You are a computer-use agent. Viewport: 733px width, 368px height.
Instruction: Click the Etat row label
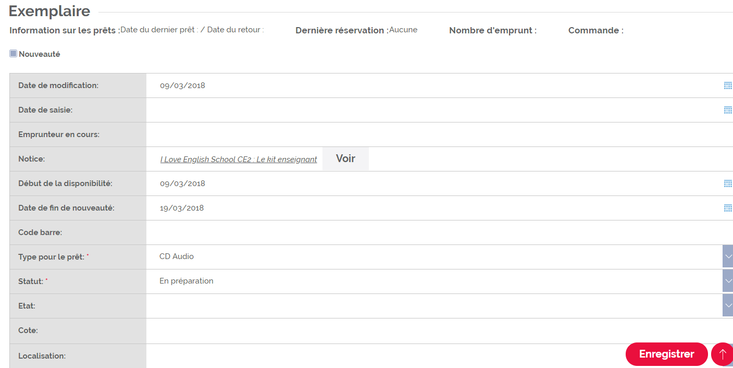click(x=27, y=306)
